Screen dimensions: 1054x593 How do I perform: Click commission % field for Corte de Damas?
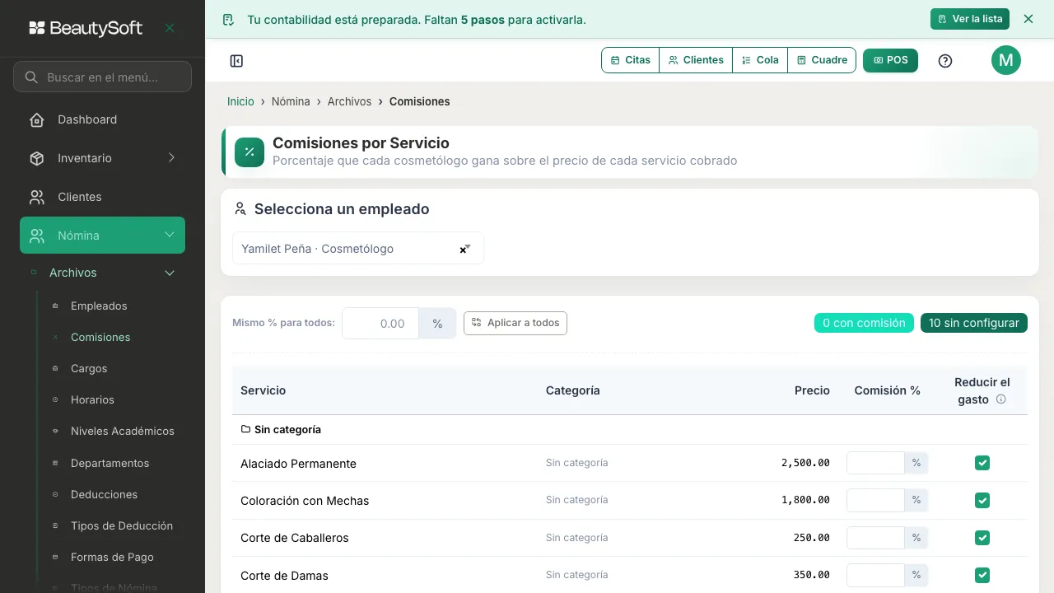tap(875, 575)
